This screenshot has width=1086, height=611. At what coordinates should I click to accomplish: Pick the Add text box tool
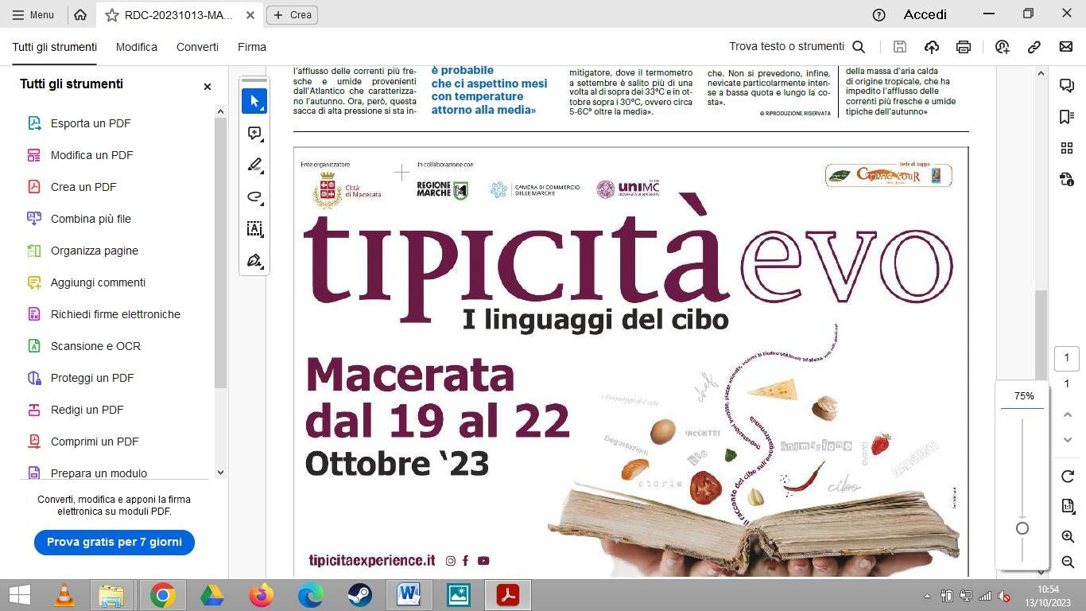tap(254, 229)
